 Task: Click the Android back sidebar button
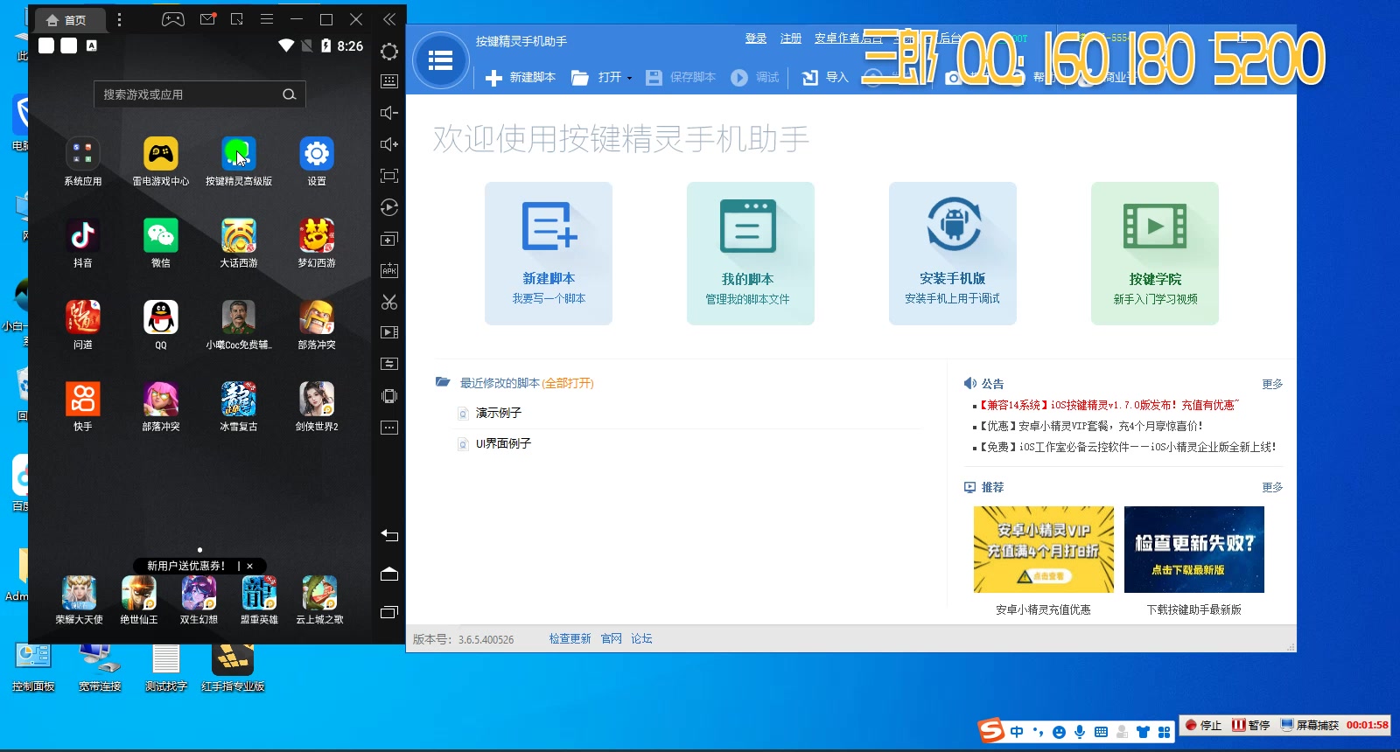pos(389,535)
